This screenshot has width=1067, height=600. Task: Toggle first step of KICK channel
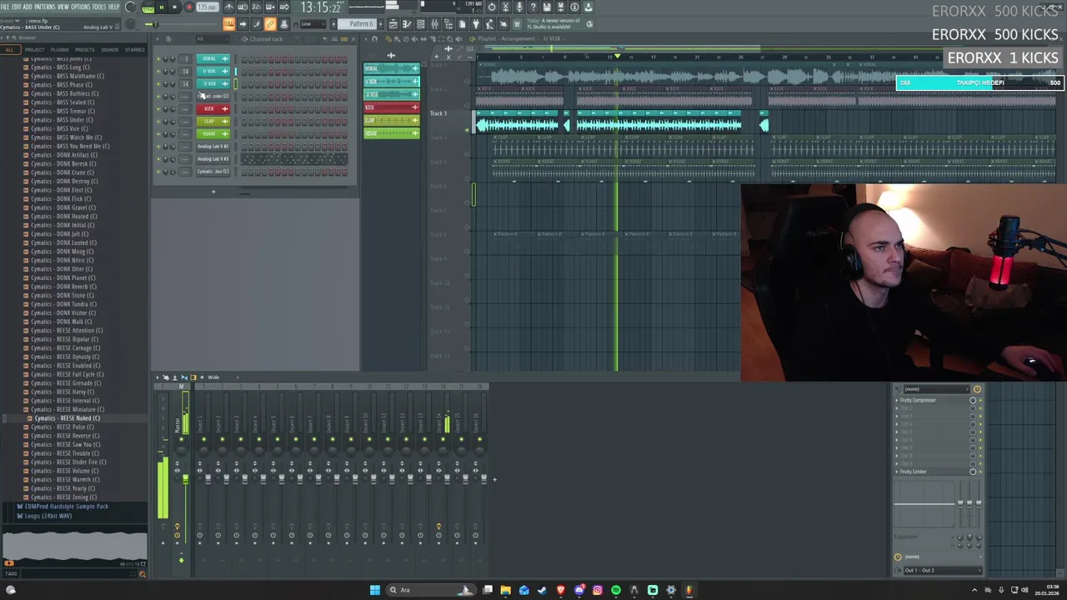pos(244,109)
